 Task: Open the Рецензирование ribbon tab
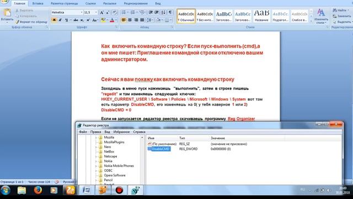coord(136,4)
